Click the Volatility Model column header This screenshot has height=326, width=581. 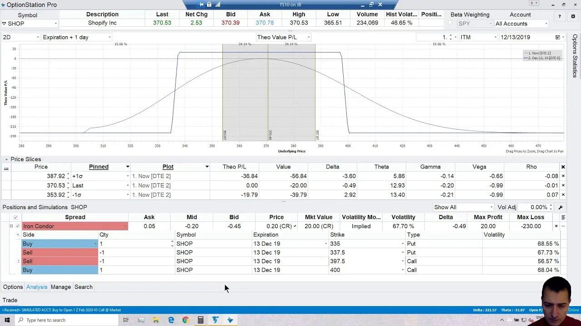[x=361, y=217]
